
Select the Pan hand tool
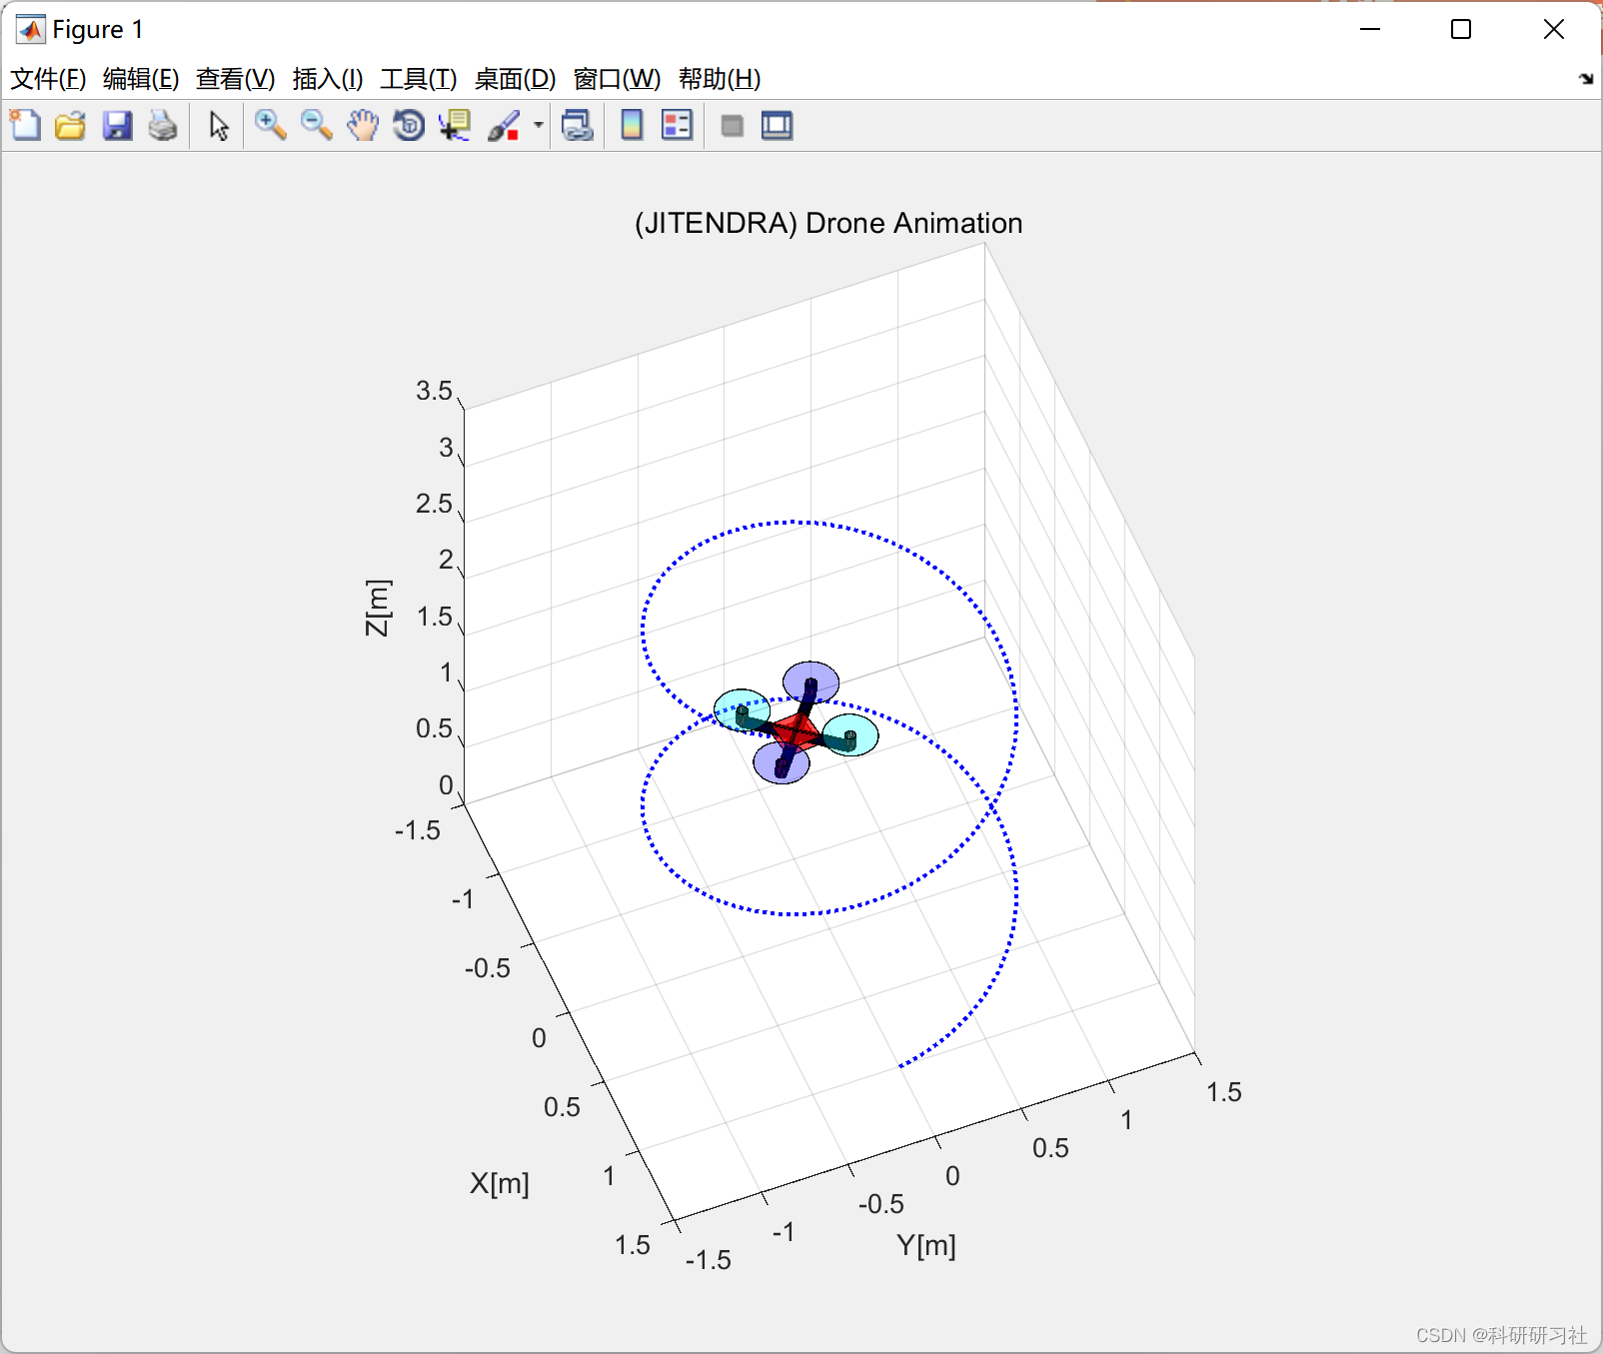[x=363, y=126]
